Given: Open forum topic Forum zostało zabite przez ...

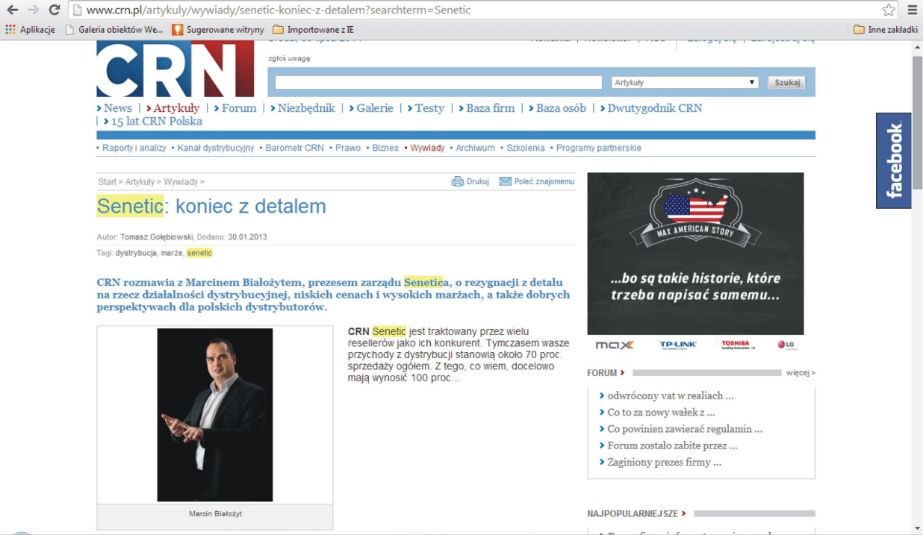Looking at the screenshot, I should pos(672,445).
